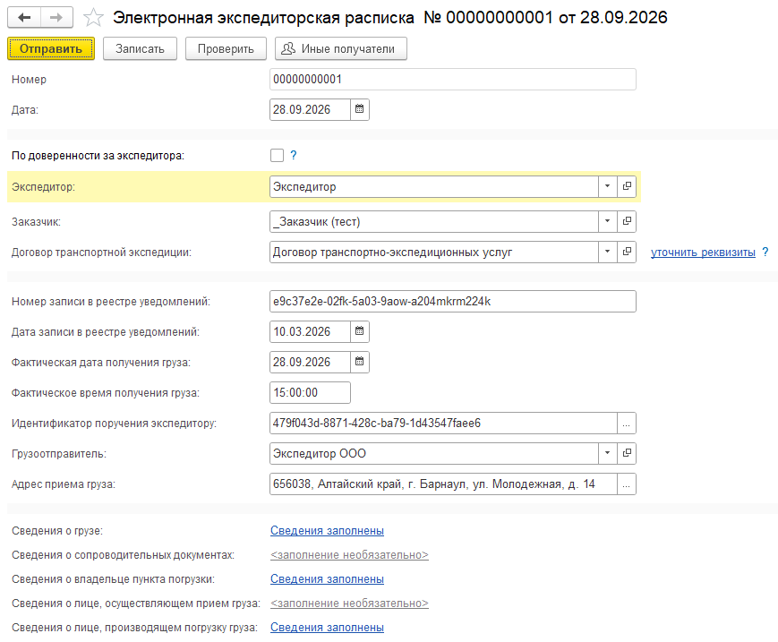Click ellipsis button for Адрес приема груза
Screen dimensions: 778x642
coord(627,484)
